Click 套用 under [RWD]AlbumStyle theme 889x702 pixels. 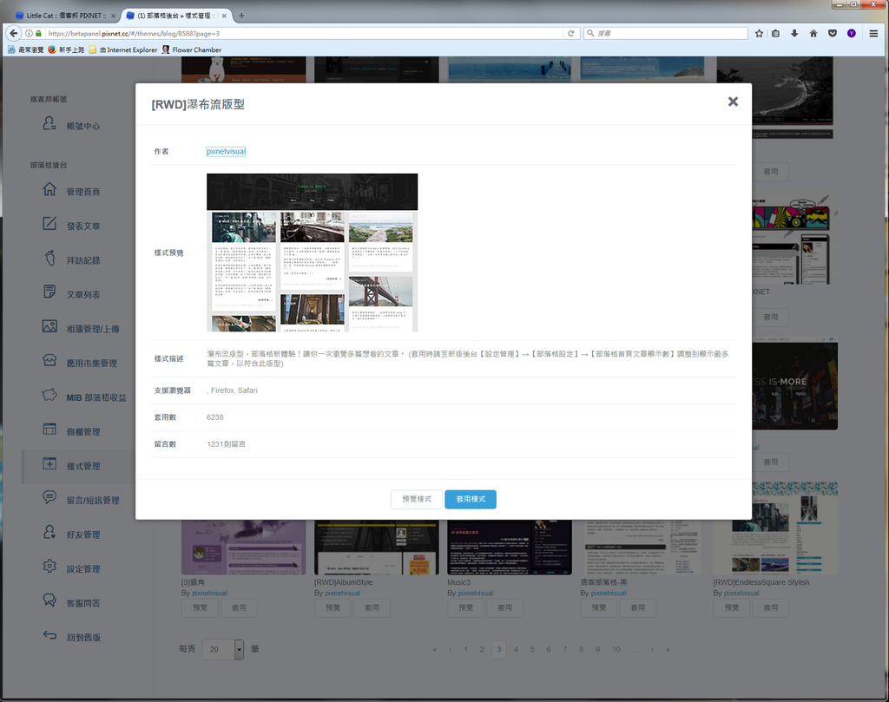click(372, 607)
